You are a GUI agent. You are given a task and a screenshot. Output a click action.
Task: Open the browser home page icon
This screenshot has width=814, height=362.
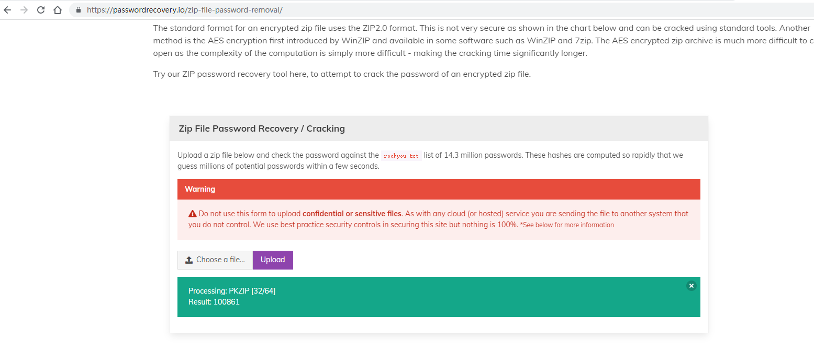coord(58,10)
